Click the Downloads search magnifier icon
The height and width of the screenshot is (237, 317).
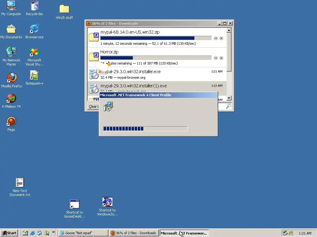pyautogui.click(x=228, y=106)
